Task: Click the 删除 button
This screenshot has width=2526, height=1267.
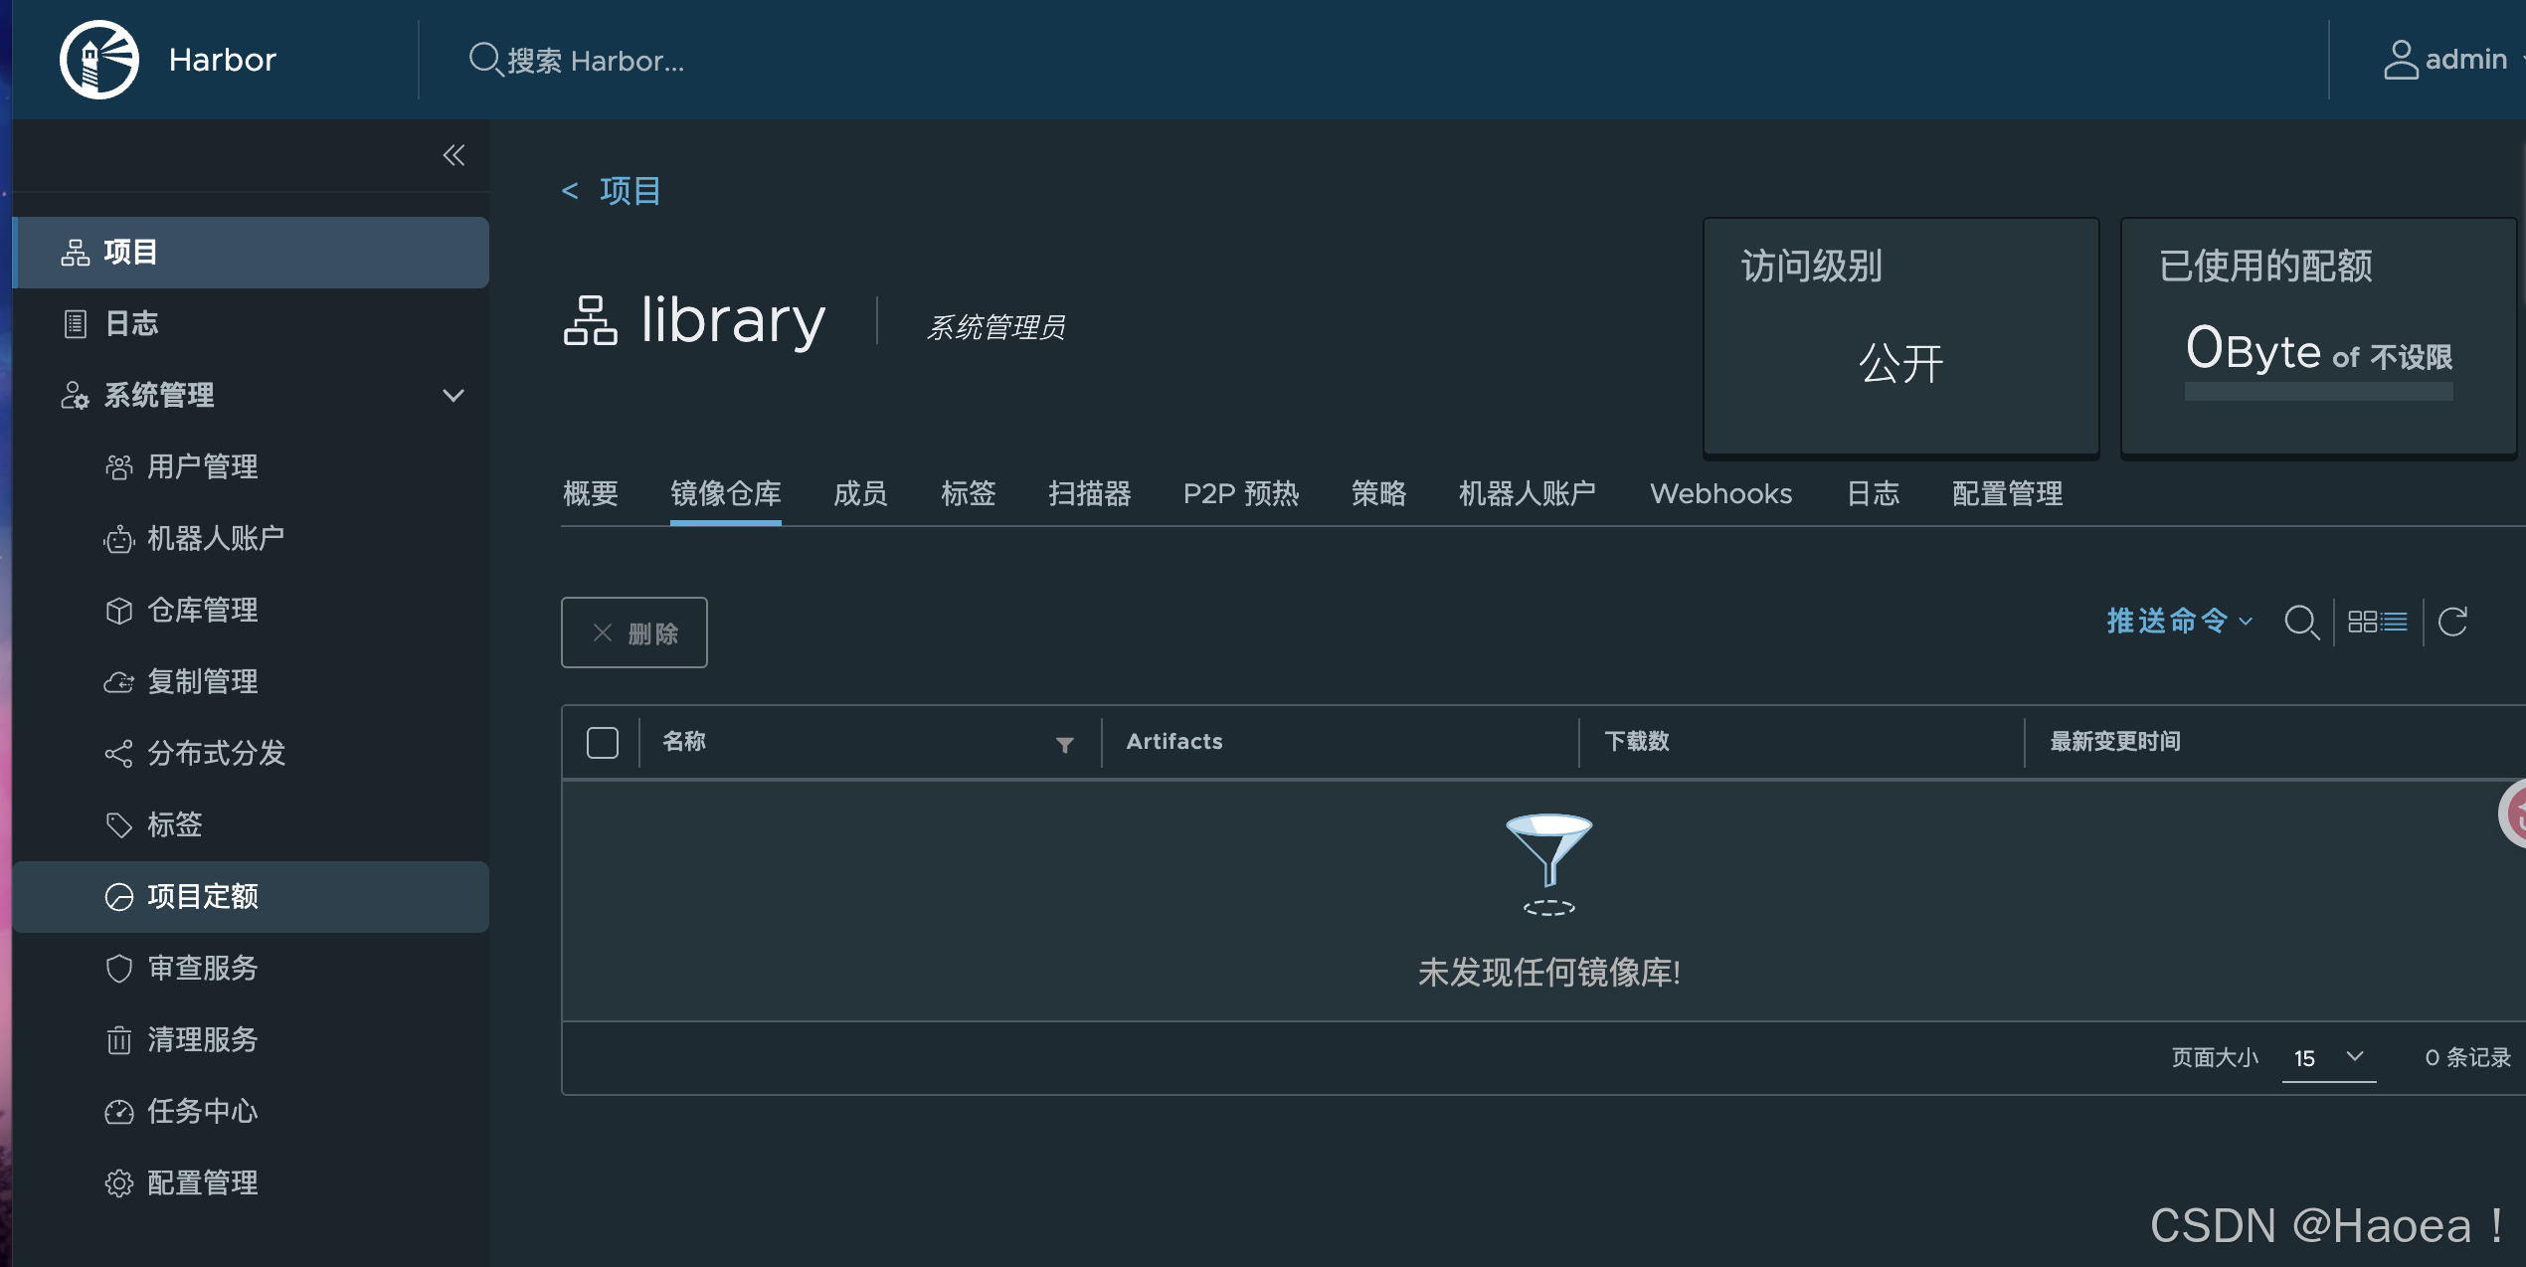Action: [x=633, y=633]
